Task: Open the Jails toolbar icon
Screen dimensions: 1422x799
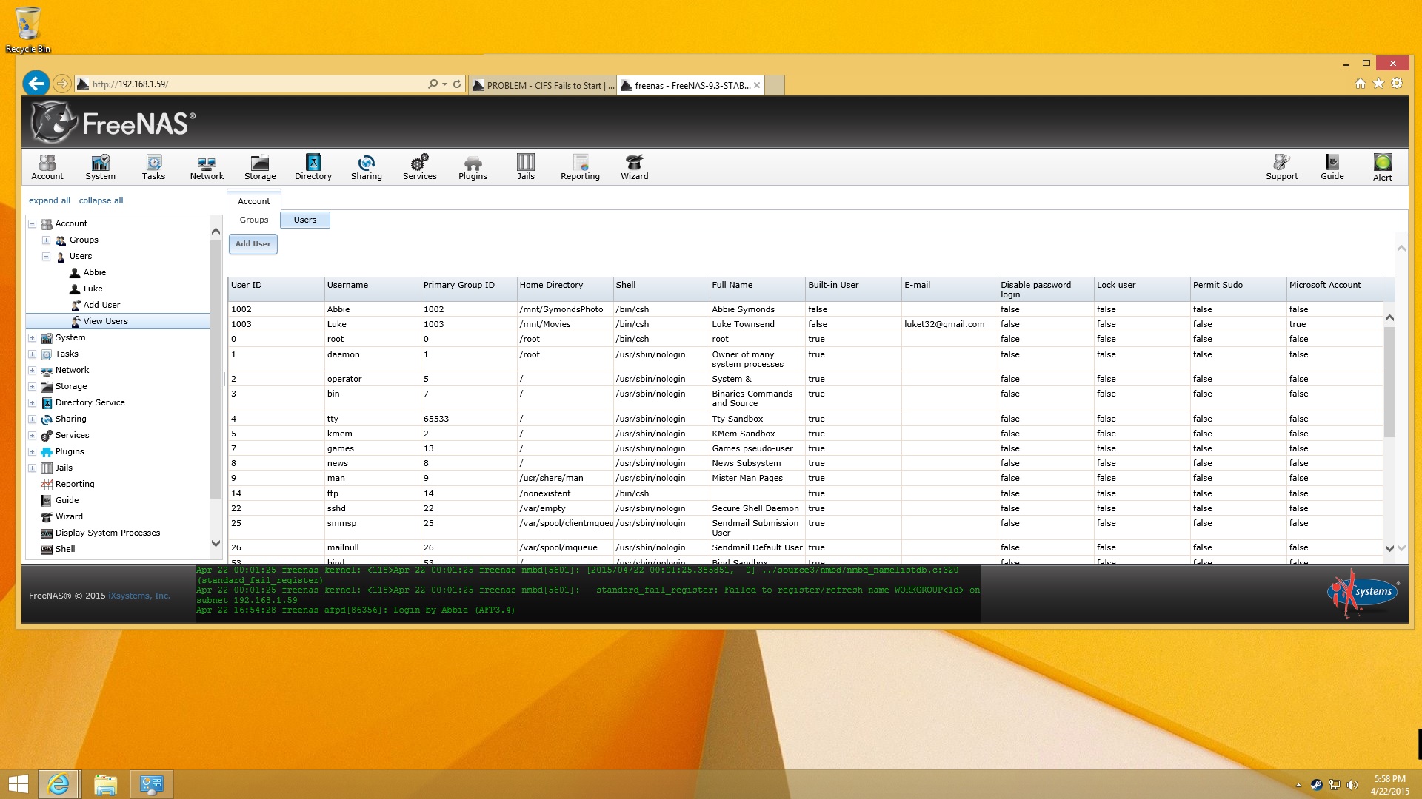Action: 526,167
